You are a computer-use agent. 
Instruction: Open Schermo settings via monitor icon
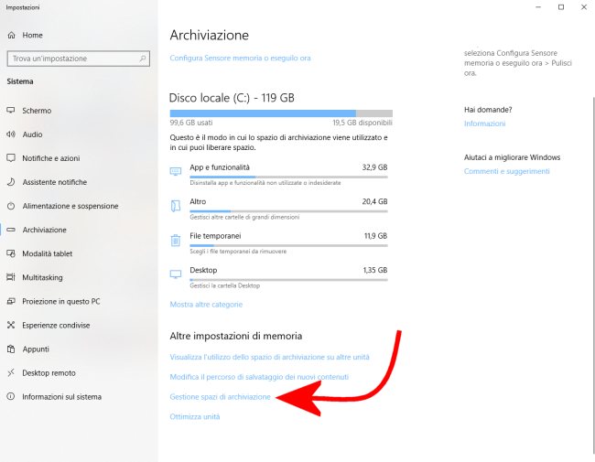(x=11, y=111)
